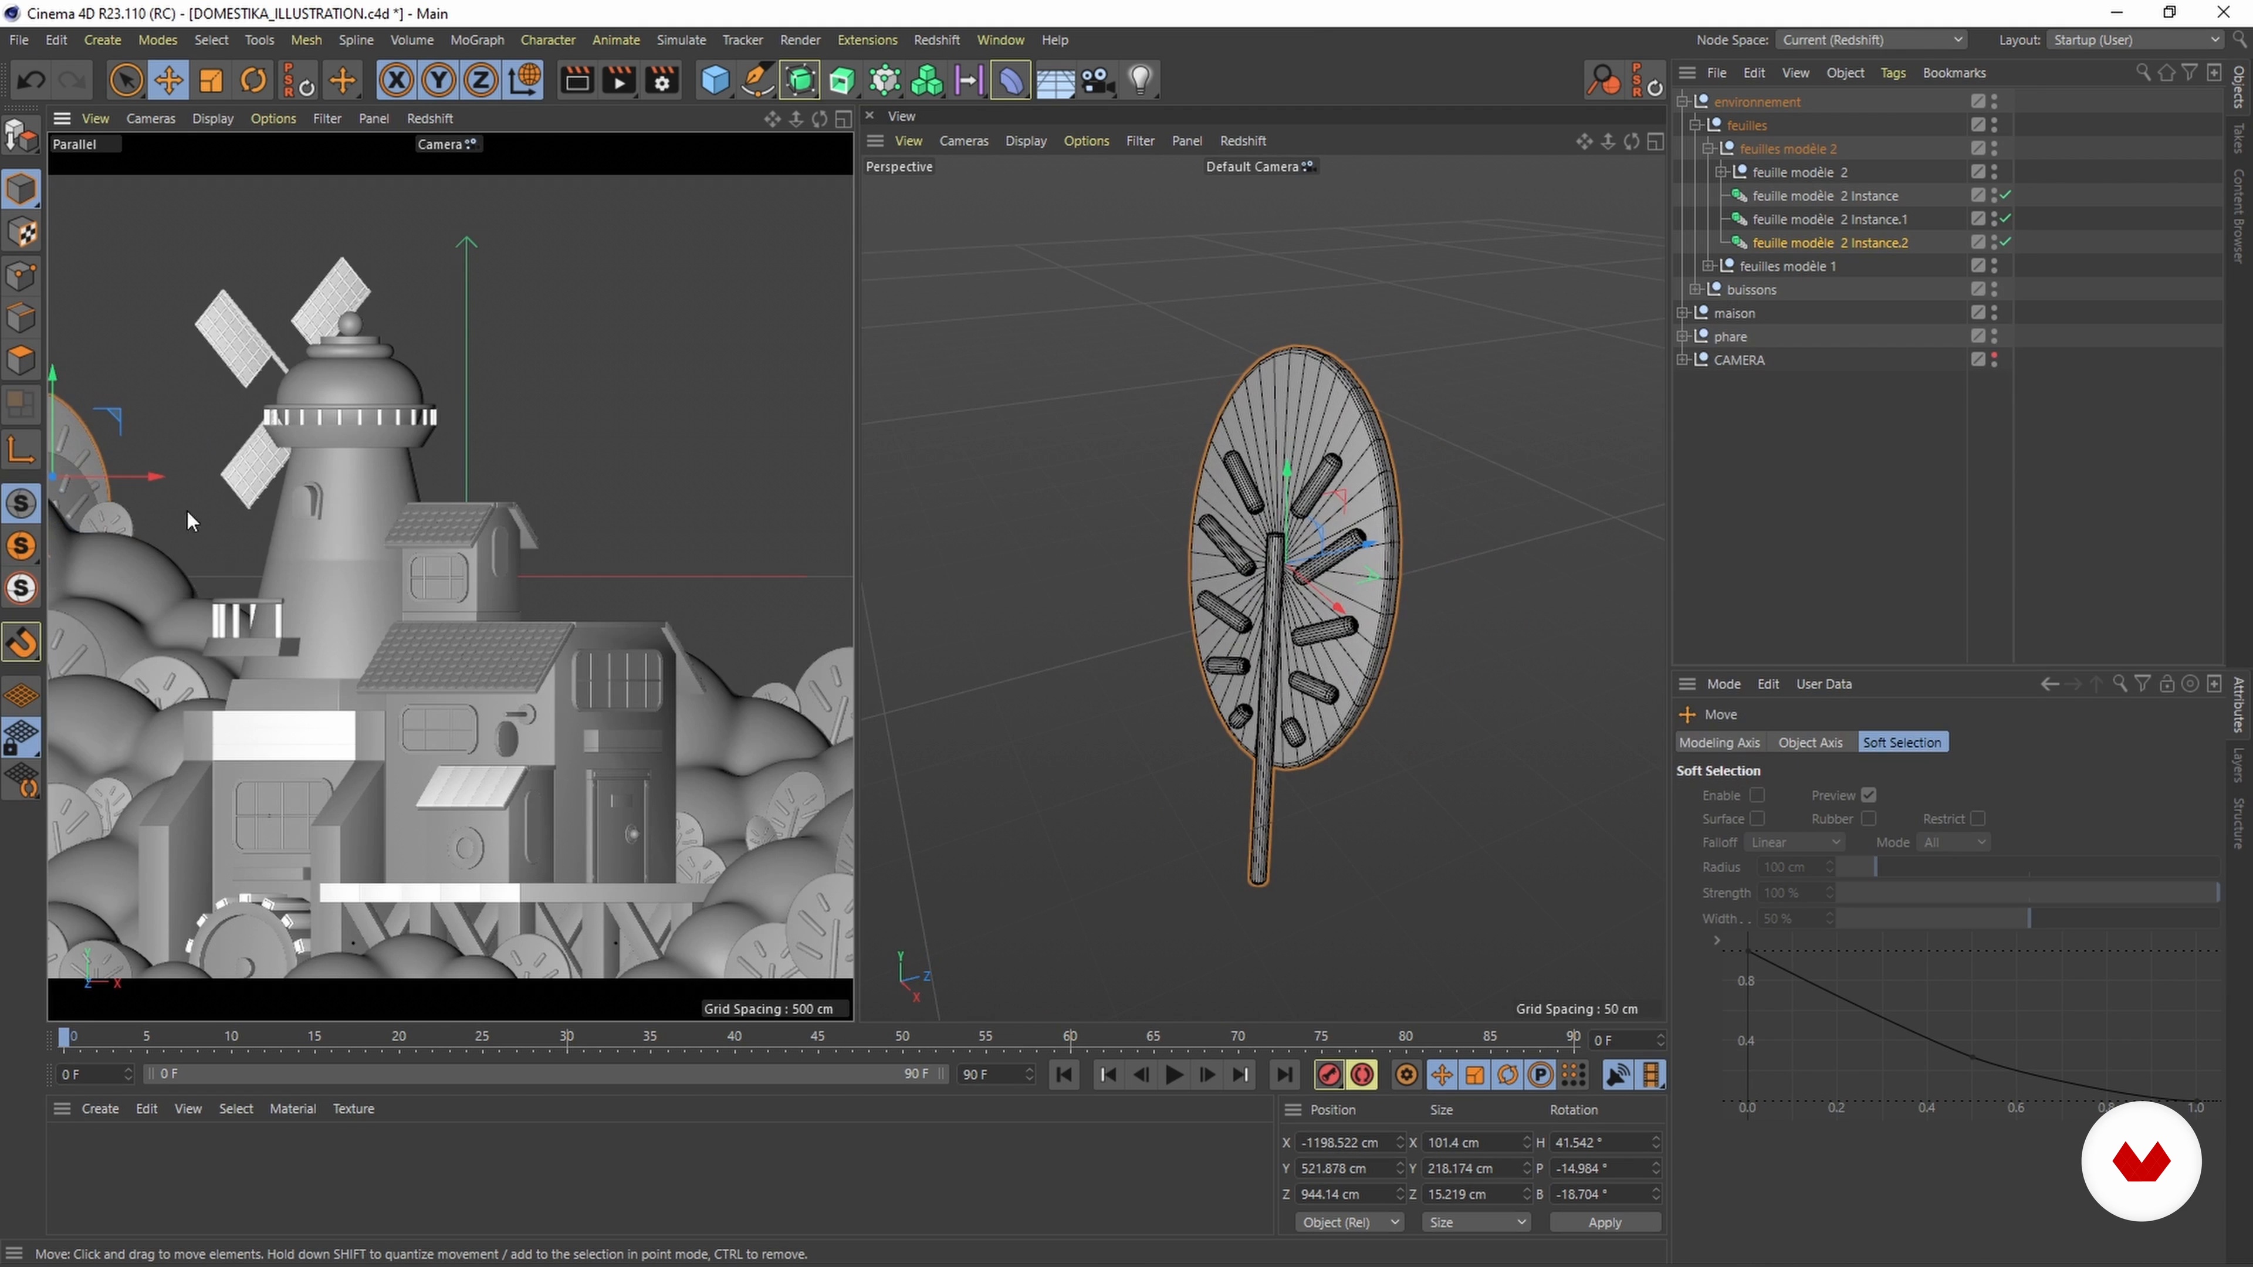Open Bookmarks in Object Manager
The image size is (2253, 1267).
pyautogui.click(x=1954, y=73)
